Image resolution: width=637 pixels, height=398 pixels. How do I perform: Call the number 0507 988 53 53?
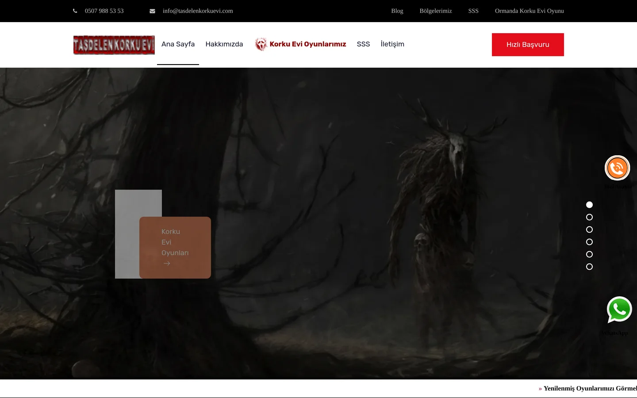[x=104, y=11]
